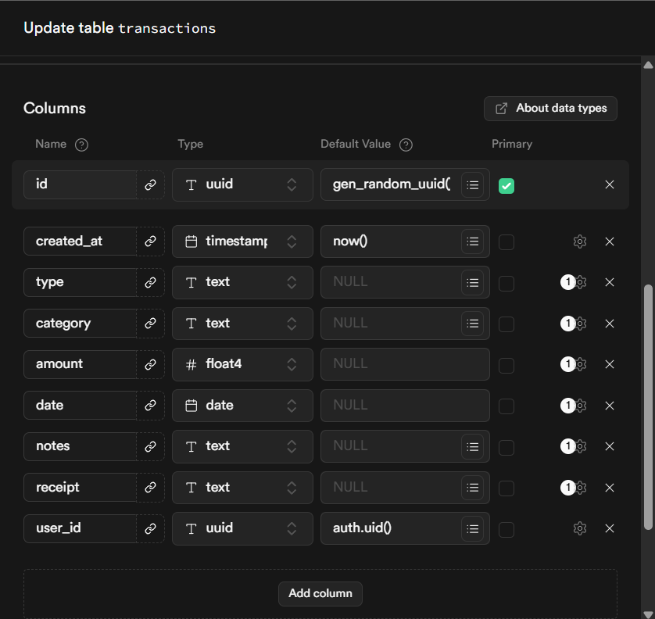The image size is (655, 619).
Task: Open foreign key link for notes column
Action: pos(150,446)
